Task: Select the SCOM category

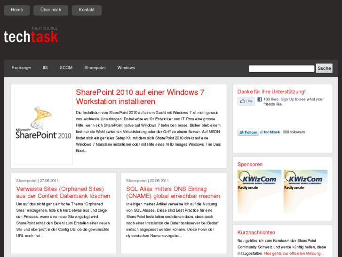Action: coord(66,68)
